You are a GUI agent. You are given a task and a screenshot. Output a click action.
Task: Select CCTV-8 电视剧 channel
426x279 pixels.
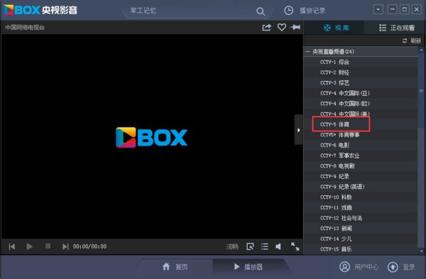click(x=361, y=166)
